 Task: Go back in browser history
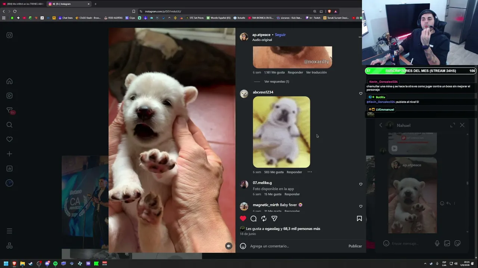[4, 11]
